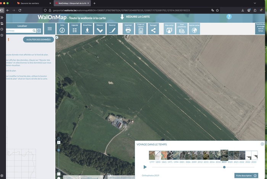The height and width of the screenshot is (179, 267).
Task: Select the Mesurer tool
Action: point(100,29)
